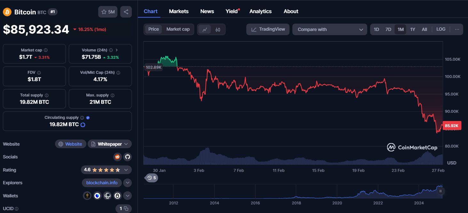The image size is (468, 213).
Task: Open the padlock wallet icon
Action: (x=118, y=196)
